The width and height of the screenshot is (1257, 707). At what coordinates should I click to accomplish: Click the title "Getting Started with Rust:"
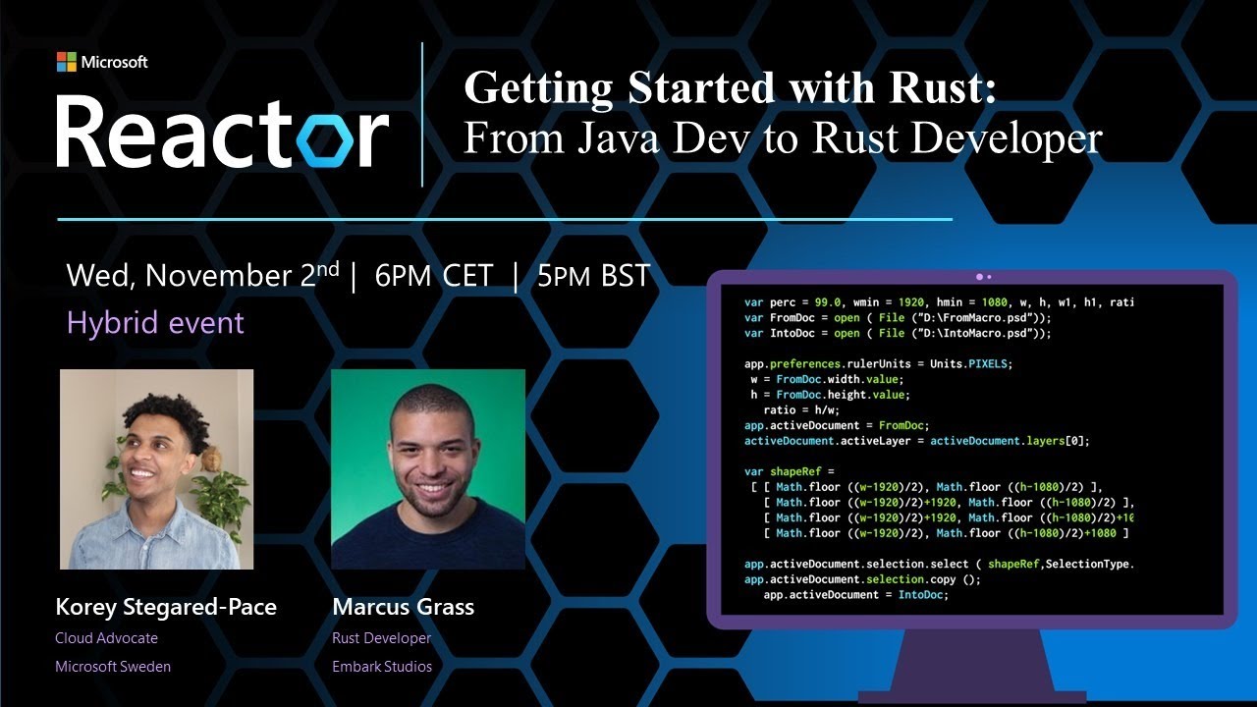[730, 87]
